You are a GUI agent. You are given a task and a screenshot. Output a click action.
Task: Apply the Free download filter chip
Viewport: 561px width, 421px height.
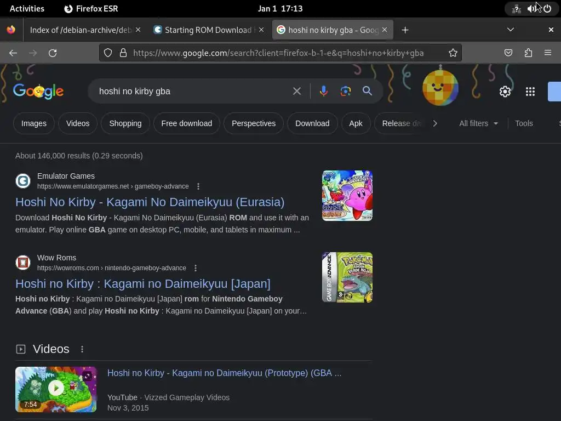(186, 123)
